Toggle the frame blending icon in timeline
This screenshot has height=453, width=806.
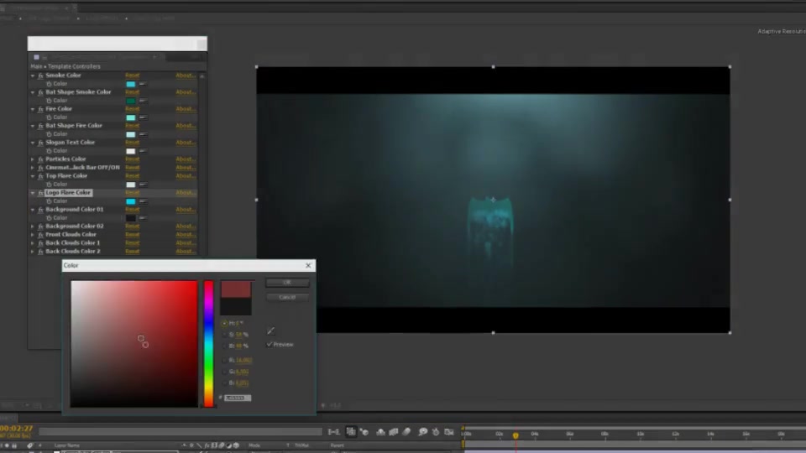(x=394, y=432)
